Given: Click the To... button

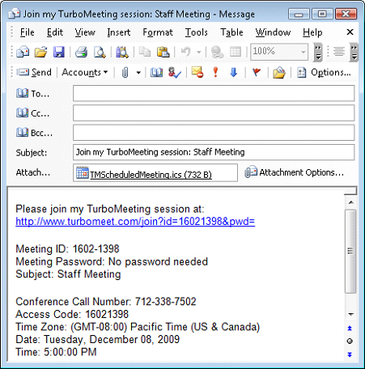Looking at the screenshot, I should (x=32, y=94).
